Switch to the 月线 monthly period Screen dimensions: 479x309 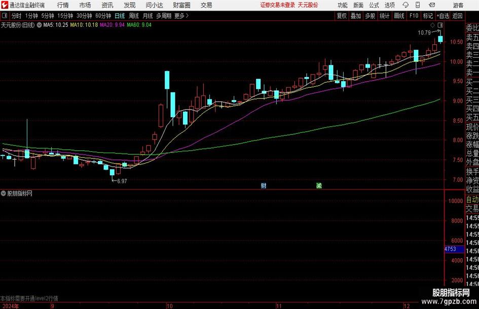pos(148,16)
